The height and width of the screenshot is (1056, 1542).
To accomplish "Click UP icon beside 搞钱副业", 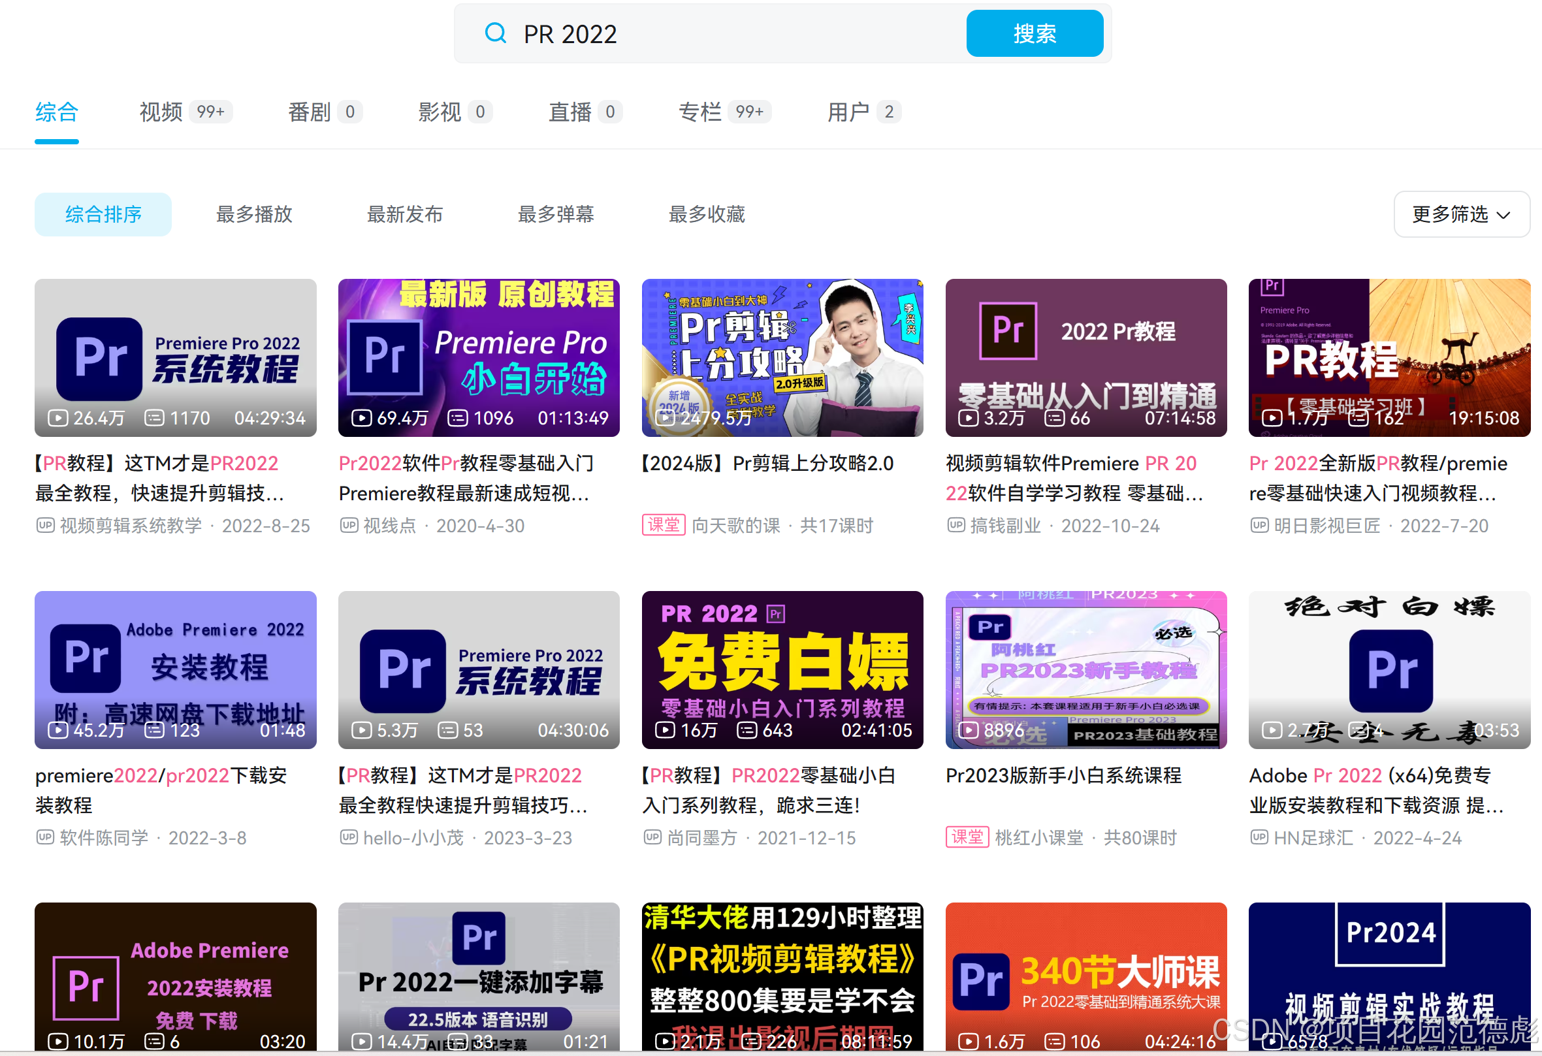I will tap(956, 525).
